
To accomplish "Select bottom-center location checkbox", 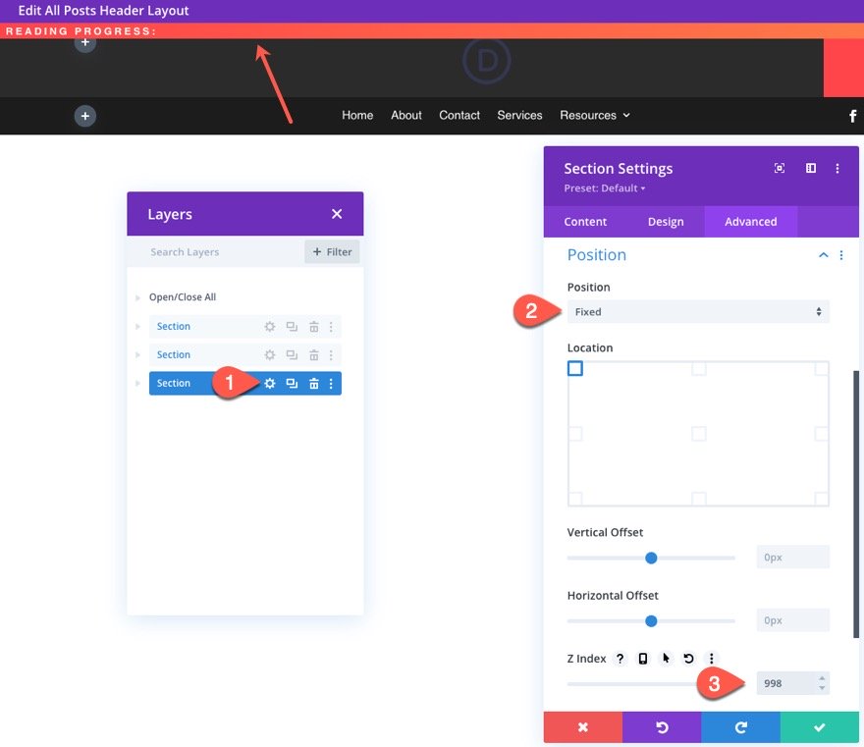I will [699, 499].
